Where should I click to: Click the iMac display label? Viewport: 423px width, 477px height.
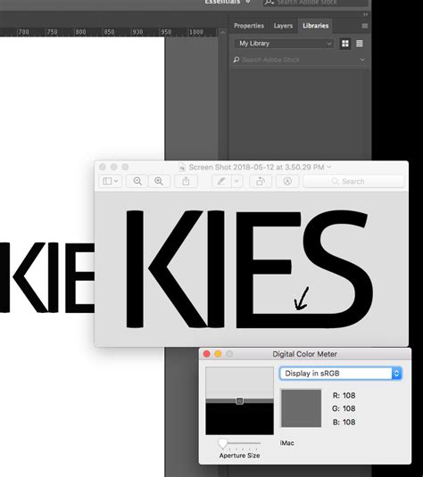coord(286,443)
